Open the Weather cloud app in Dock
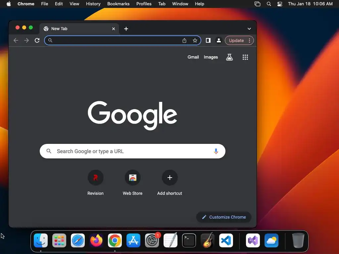This screenshot has width=339, height=254. (x=271, y=240)
